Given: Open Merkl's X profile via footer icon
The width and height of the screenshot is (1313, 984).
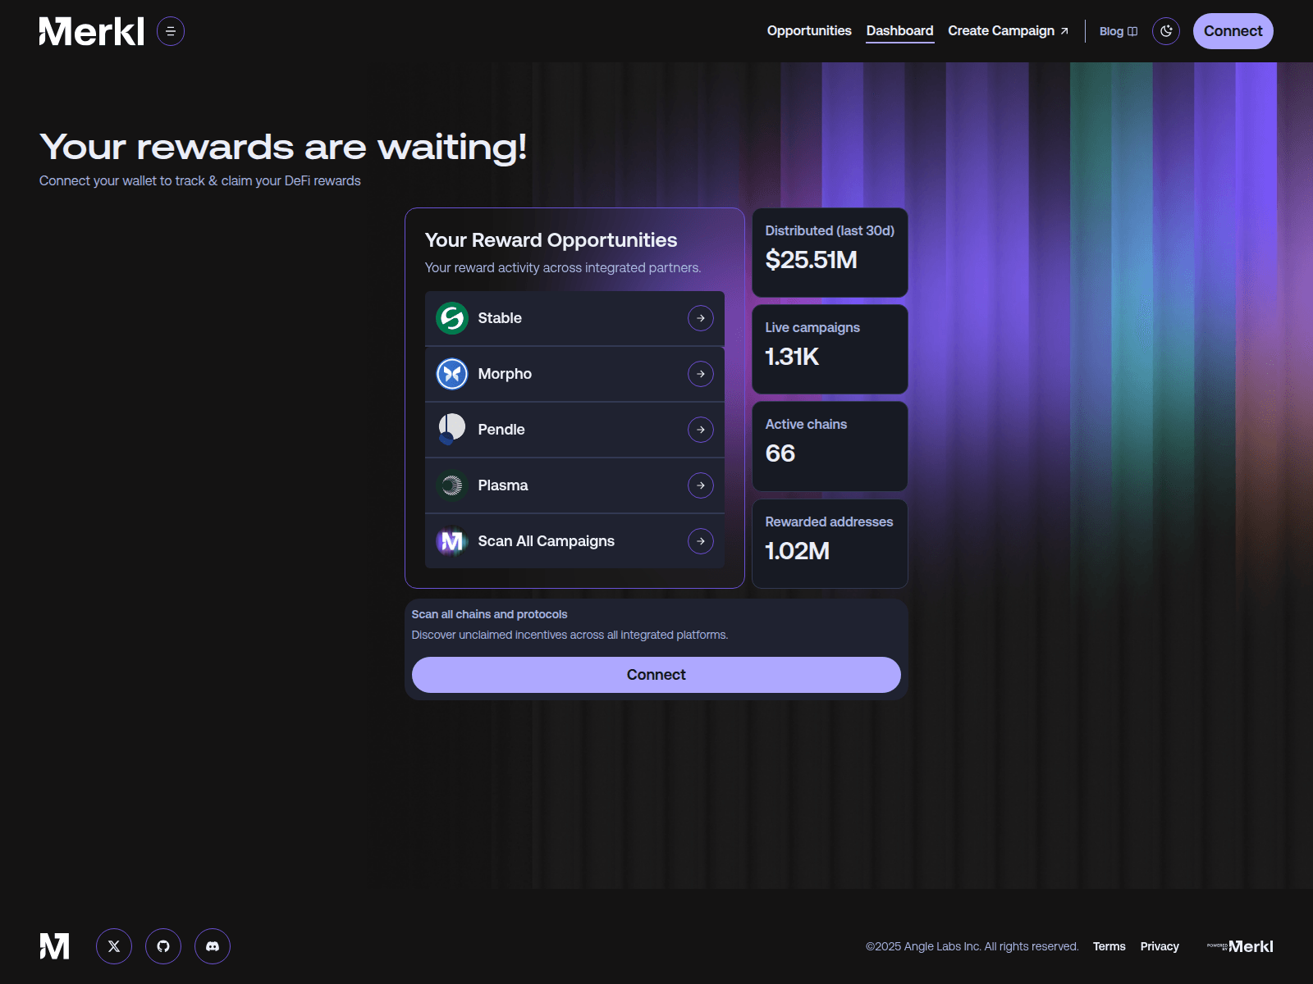Looking at the screenshot, I should (113, 945).
